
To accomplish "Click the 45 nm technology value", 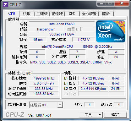I will pos(38,40).
